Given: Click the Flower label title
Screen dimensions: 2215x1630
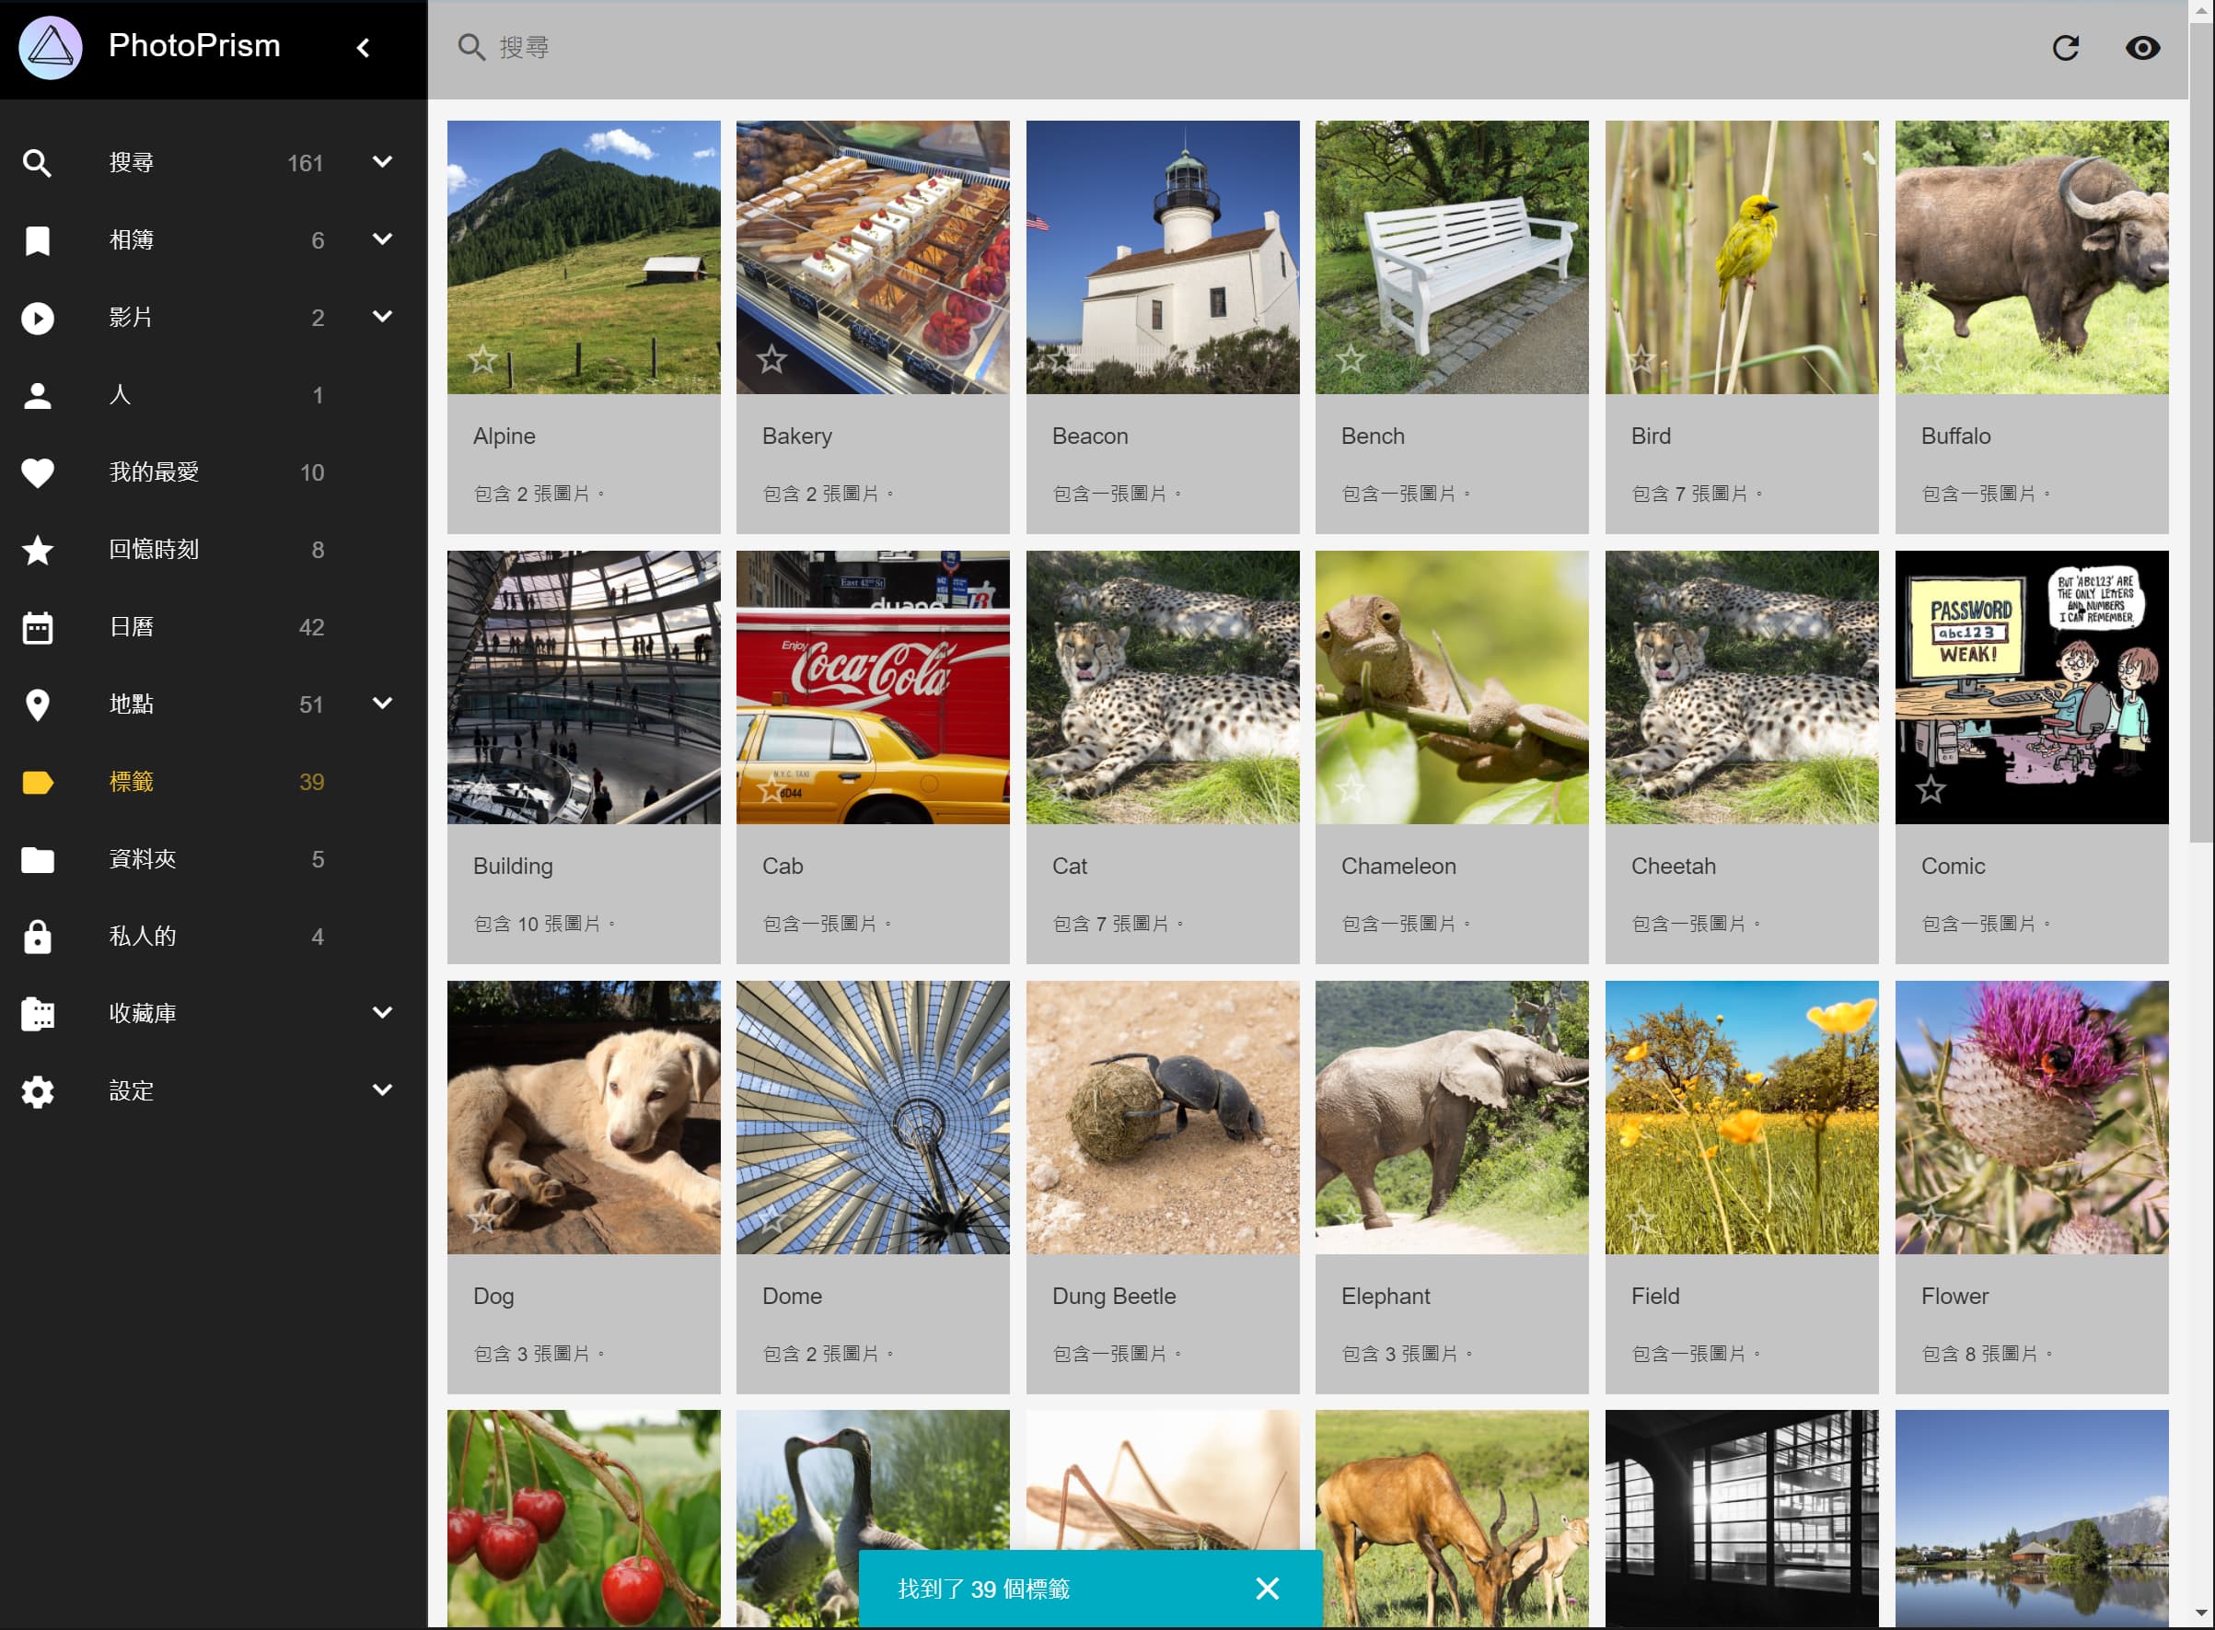Looking at the screenshot, I should click(x=1954, y=1297).
